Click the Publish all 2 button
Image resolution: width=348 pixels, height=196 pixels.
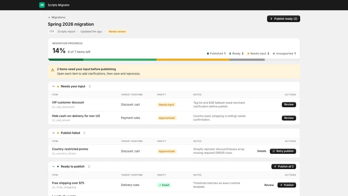tap(284, 166)
